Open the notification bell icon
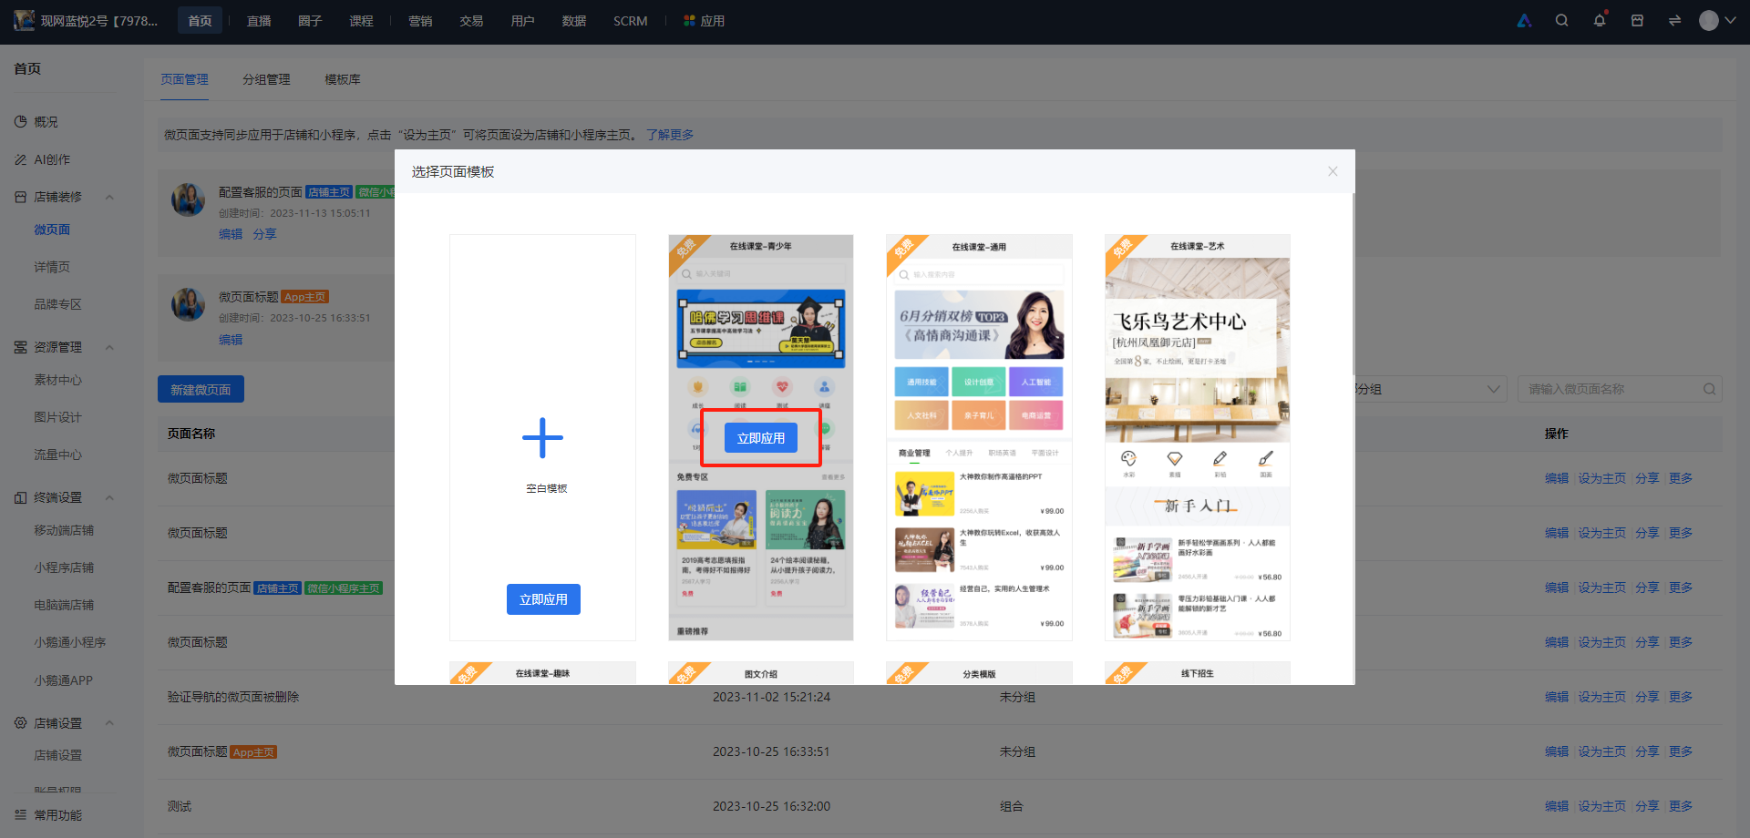 point(1600,20)
